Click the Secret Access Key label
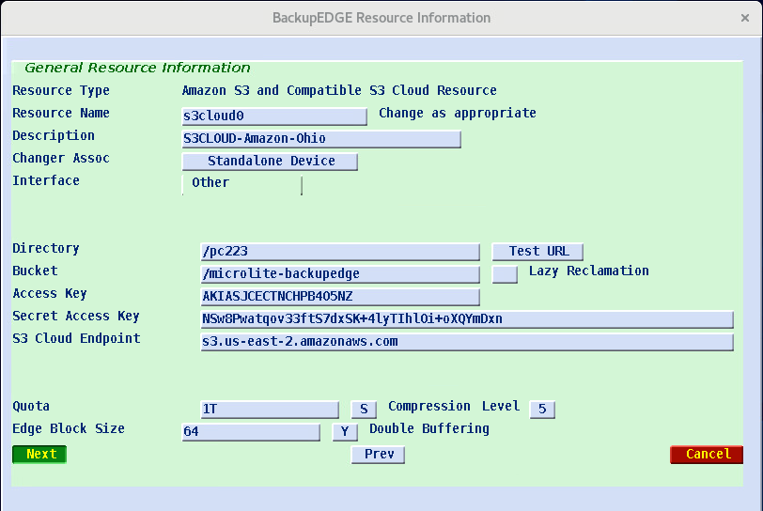This screenshot has height=511, width=763. (x=76, y=317)
